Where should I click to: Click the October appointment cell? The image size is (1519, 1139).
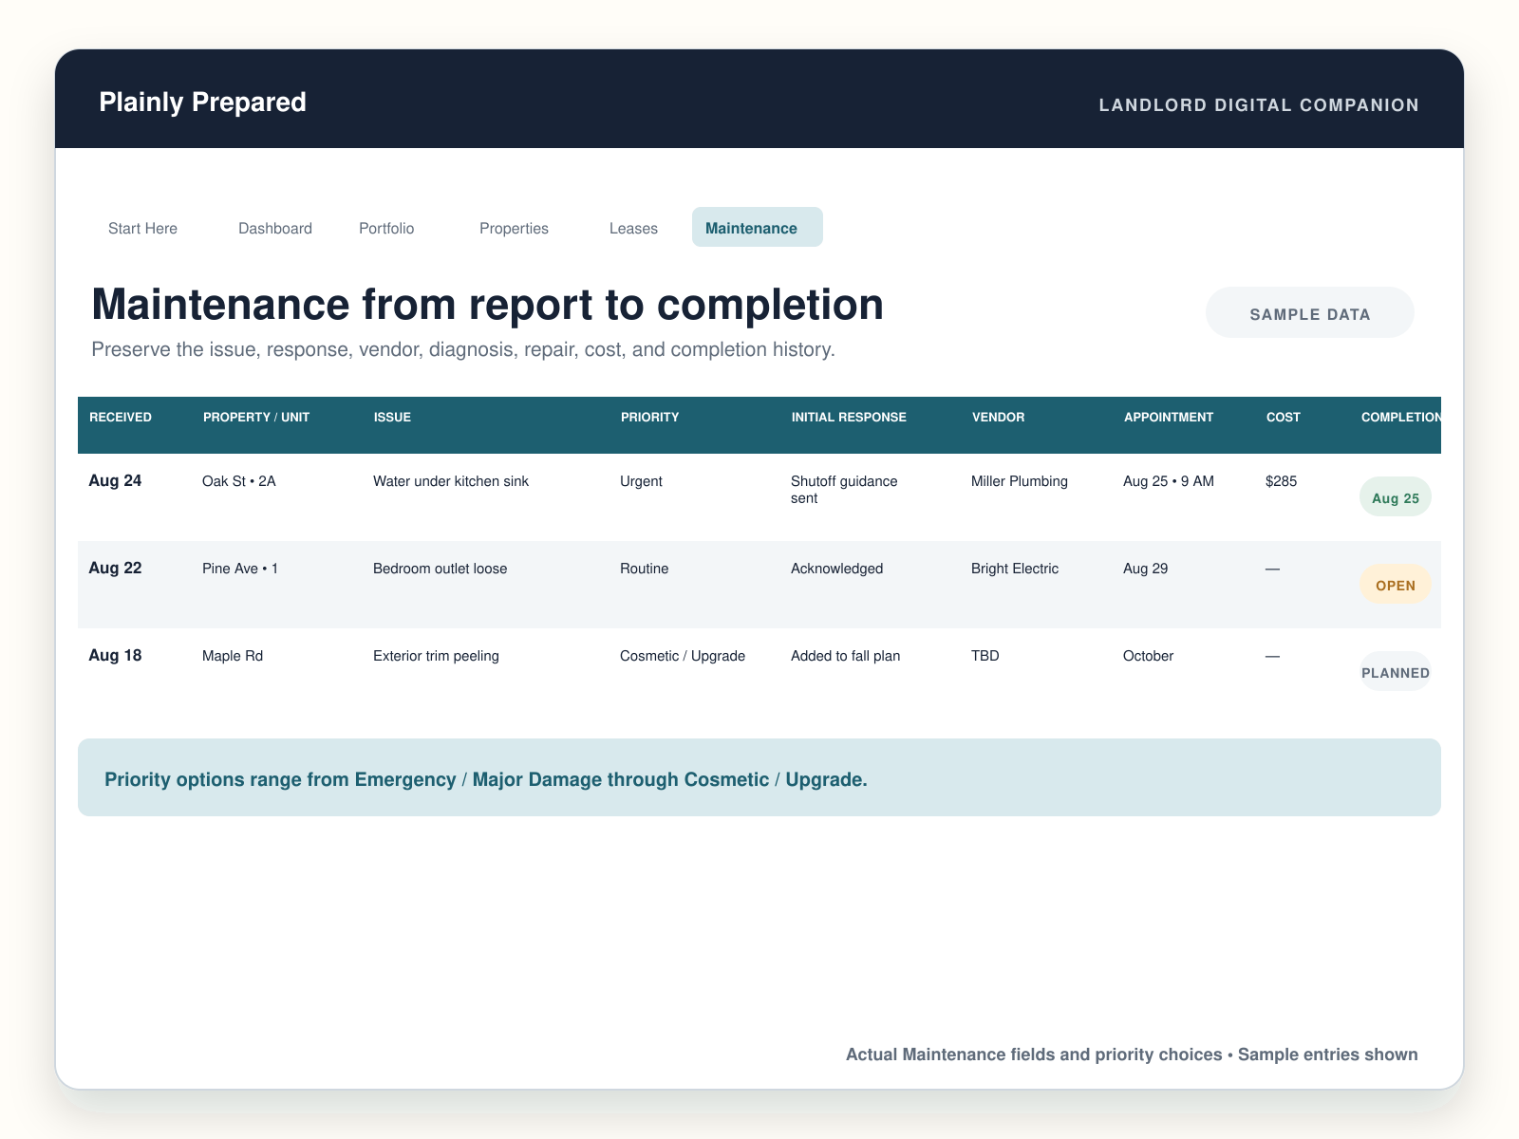[x=1149, y=656]
